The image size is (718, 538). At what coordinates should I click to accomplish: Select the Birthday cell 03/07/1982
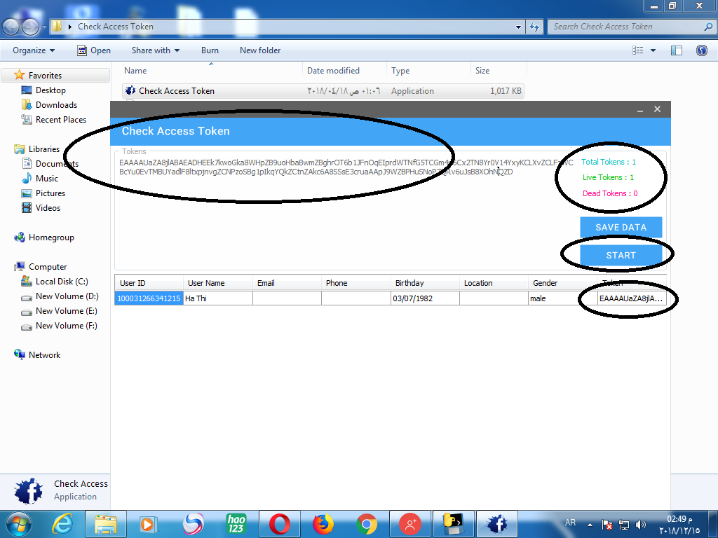[x=425, y=298]
